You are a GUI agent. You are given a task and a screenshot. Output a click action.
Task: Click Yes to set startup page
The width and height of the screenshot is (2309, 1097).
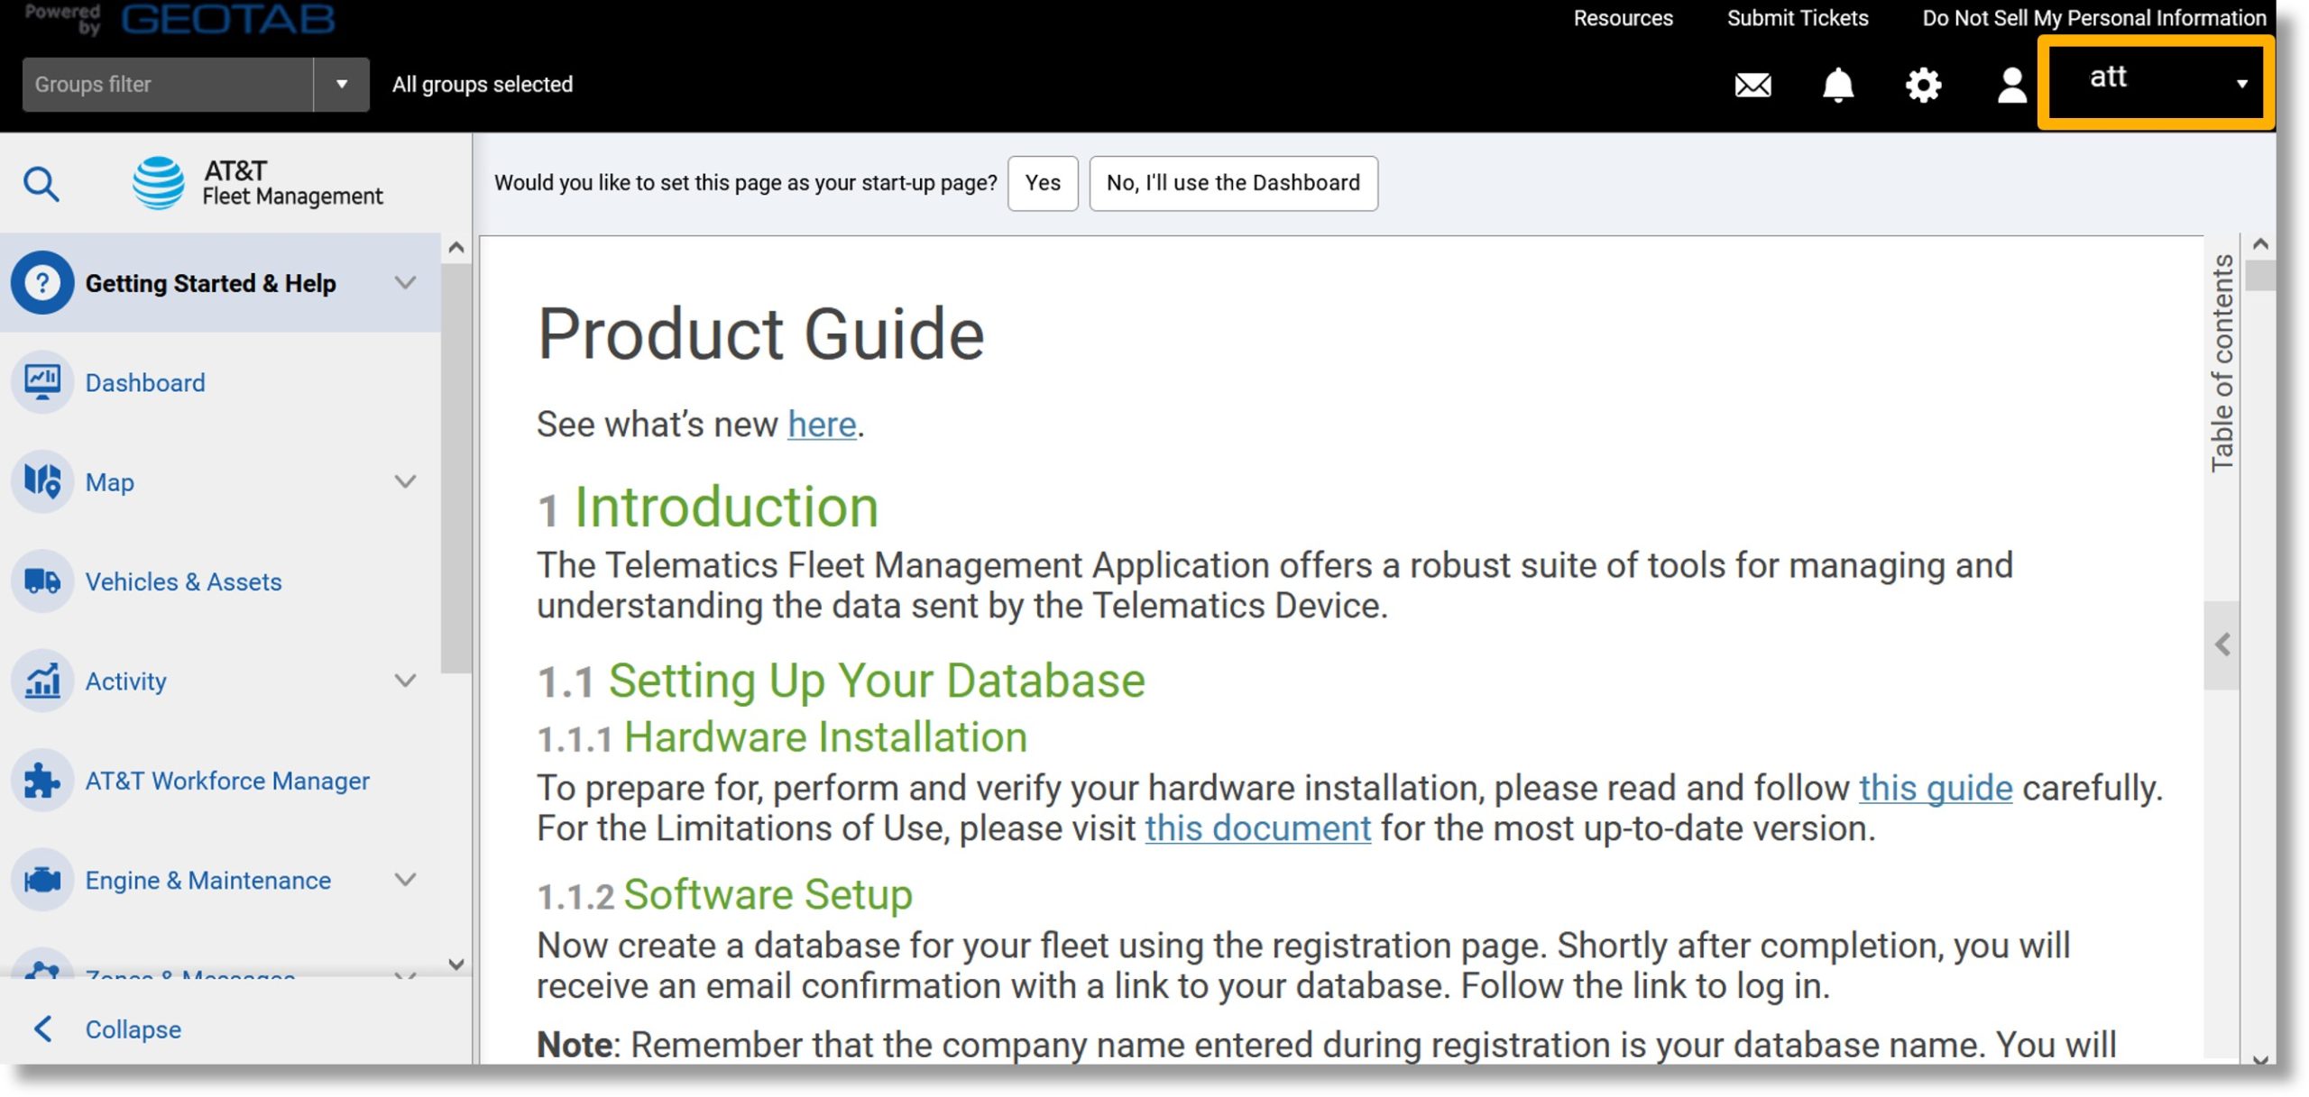tap(1044, 183)
